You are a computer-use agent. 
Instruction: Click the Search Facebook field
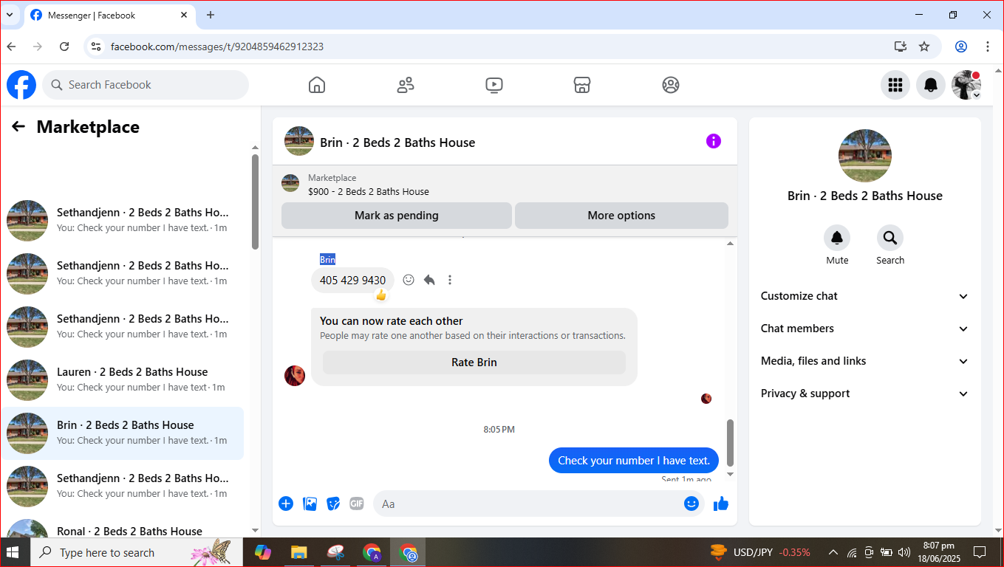point(146,85)
